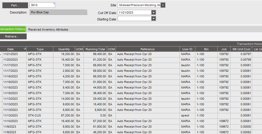The width and height of the screenshot is (262, 134).
Task: Click the quantity cell 2,800.00
Action: point(64,71)
